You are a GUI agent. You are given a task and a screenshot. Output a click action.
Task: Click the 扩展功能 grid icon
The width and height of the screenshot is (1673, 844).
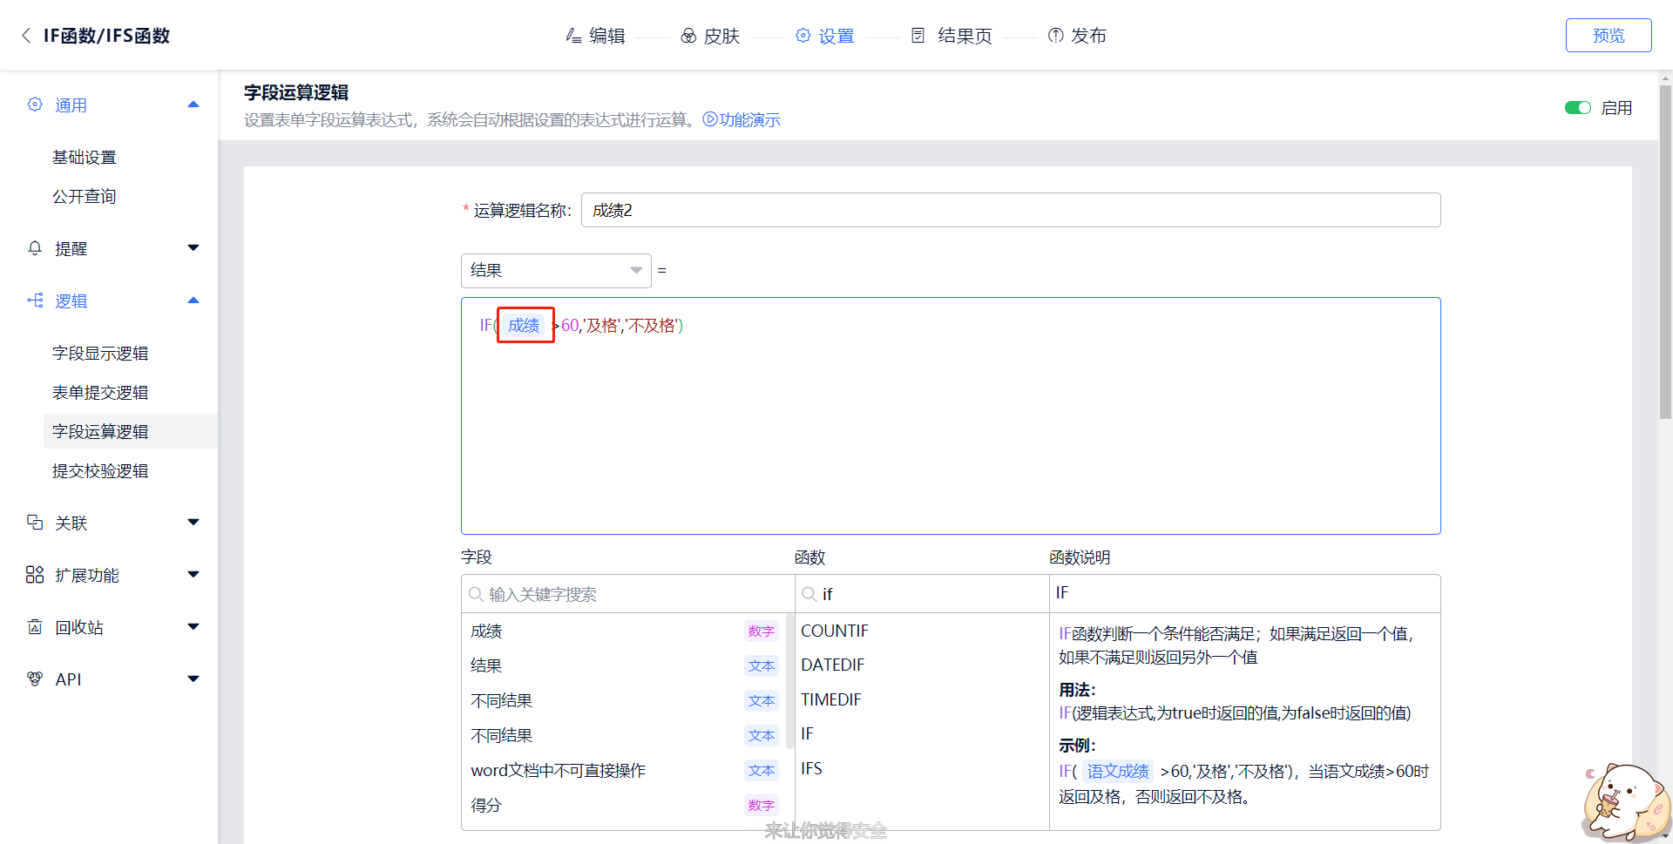pyautogui.click(x=35, y=575)
